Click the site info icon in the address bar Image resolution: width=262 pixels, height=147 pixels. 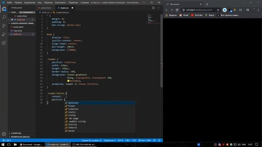(x=183, y=10)
